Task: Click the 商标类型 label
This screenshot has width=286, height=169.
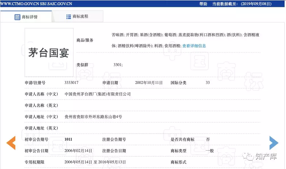Action: pos(178,151)
